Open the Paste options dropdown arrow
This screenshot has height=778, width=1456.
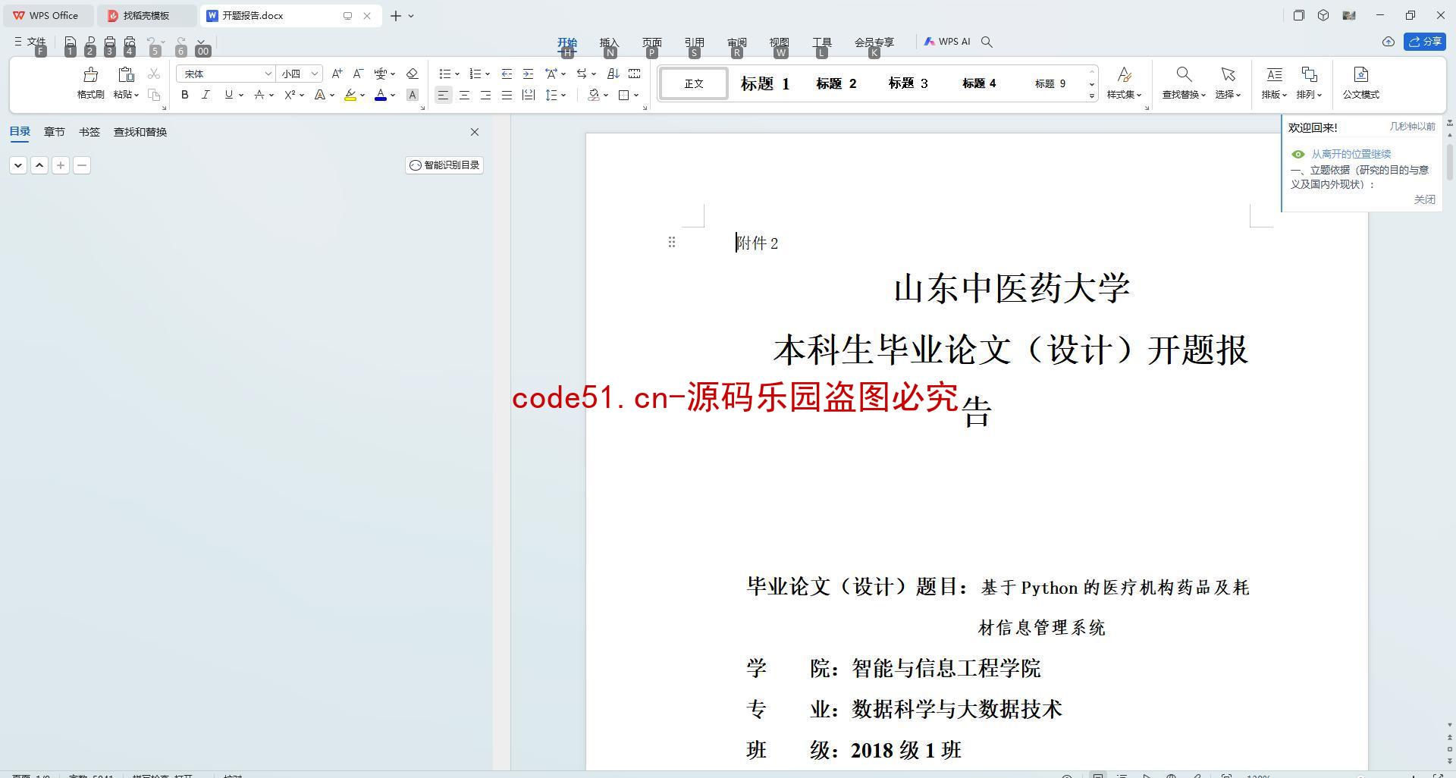pyautogui.click(x=136, y=95)
